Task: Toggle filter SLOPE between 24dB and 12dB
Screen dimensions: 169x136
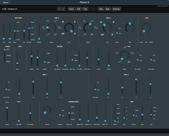Action: pos(45,58)
